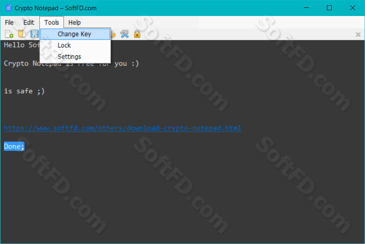Viewport: 365px width, 244px height.
Task: Open the File menu
Action: pos(9,23)
